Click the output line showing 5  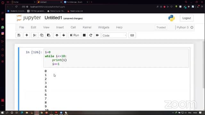point(45,91)
